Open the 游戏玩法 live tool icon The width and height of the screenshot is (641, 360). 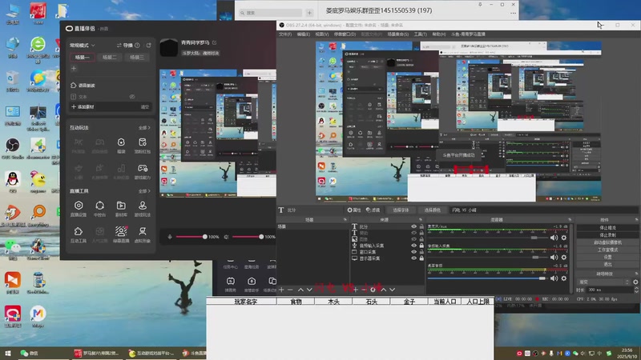143,208
